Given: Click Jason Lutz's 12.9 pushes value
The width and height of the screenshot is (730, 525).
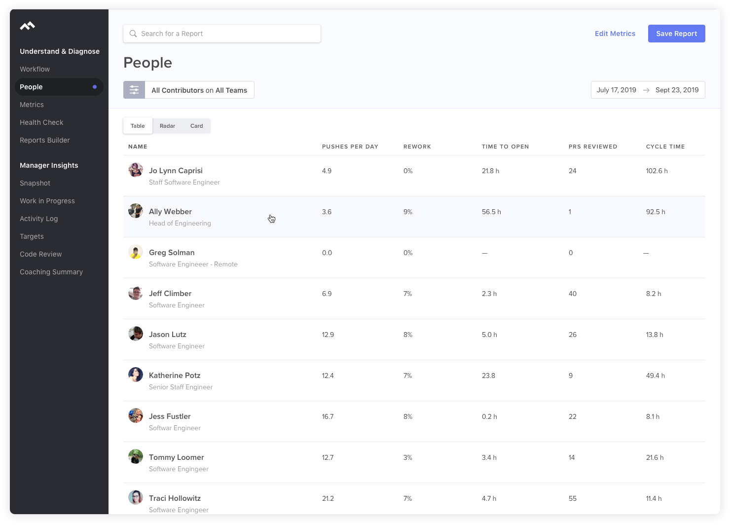Looking at the screenshot, I should [x=328, y=335].
